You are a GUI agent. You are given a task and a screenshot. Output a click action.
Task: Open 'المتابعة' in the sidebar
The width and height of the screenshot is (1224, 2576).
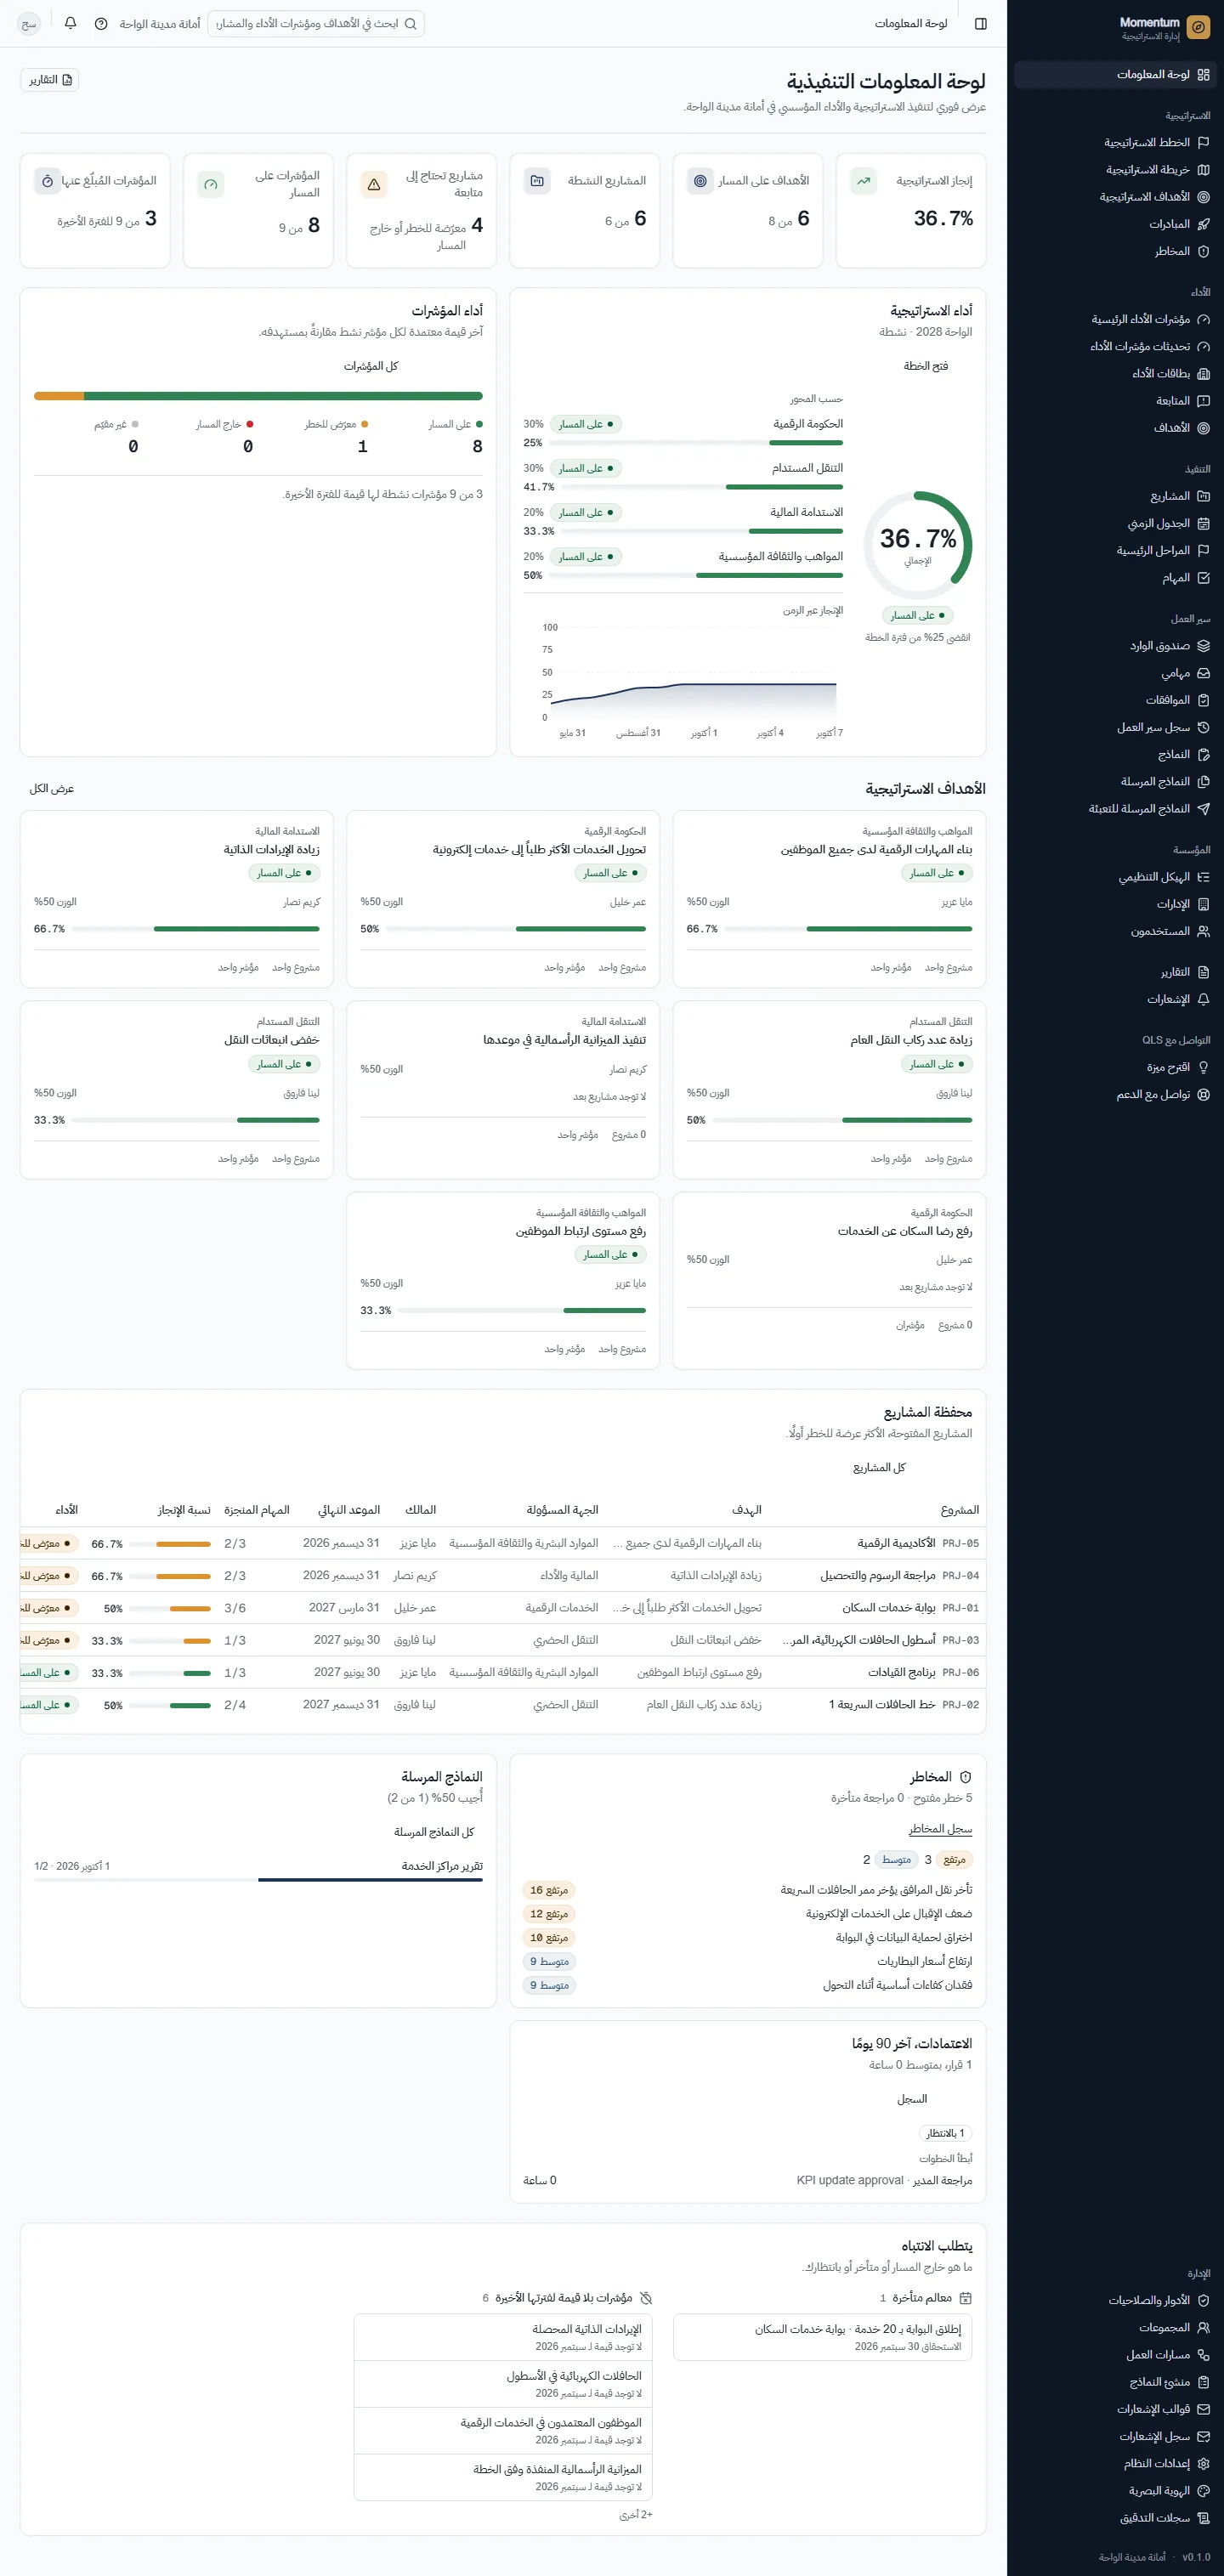(x=1115, y=400)
